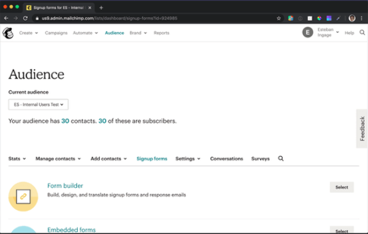The width and height of the screenshot is (368, 234).
Task: Open the Embedded forms link
Action: point(72,230)
